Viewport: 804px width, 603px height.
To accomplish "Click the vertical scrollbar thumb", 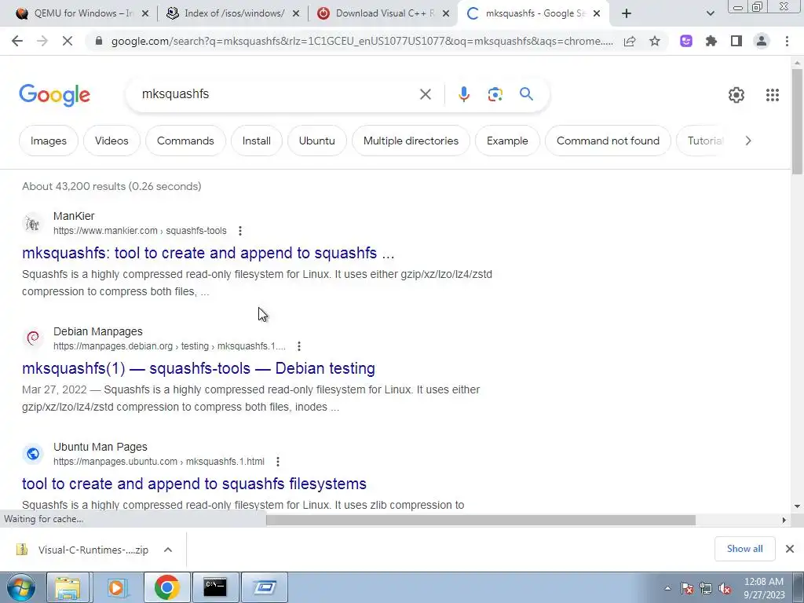I will coord(797,121).
